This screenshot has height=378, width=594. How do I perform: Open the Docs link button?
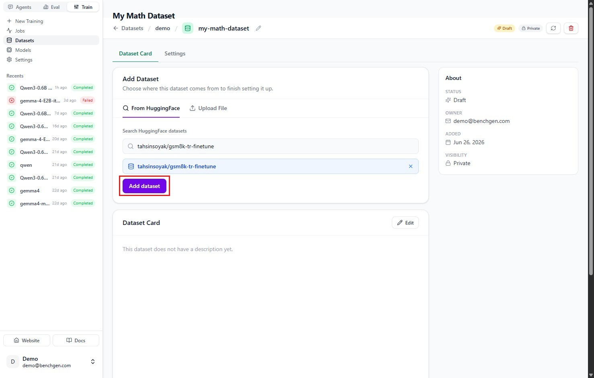pos(76,340)
